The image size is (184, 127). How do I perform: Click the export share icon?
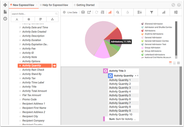(x=89, y=12)
